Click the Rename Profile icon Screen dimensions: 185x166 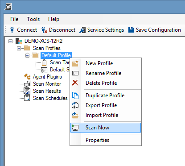[75, 73]
